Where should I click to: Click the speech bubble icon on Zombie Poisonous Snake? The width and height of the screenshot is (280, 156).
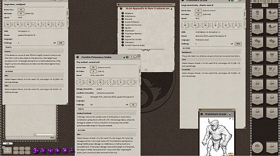click(x=135, y=57)
